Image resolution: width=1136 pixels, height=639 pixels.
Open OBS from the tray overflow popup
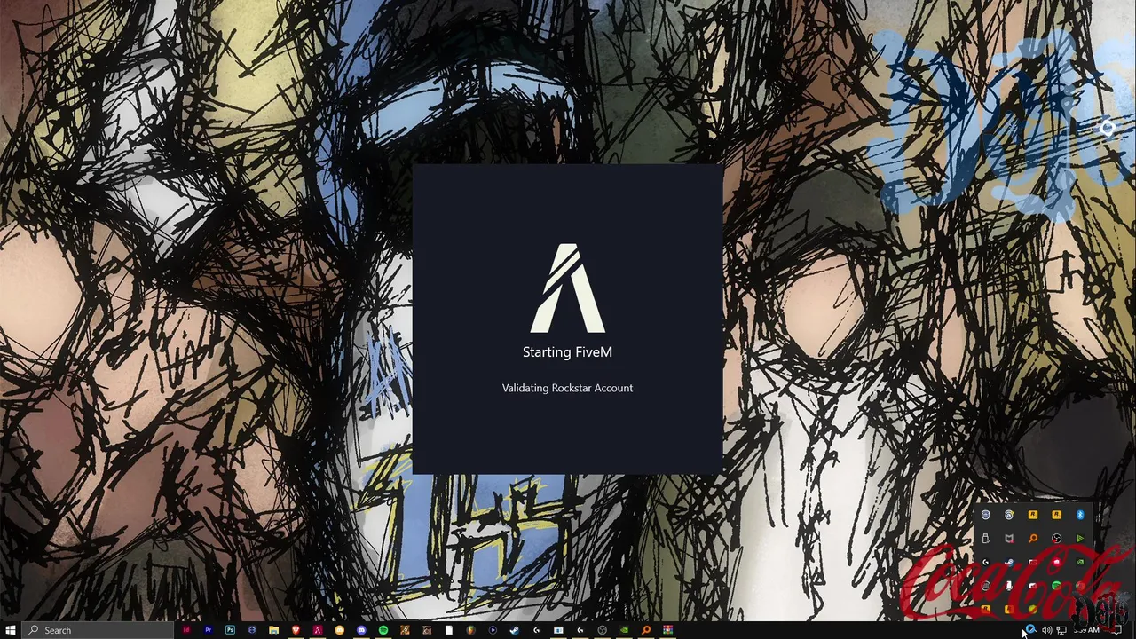tap(1056, 539)
